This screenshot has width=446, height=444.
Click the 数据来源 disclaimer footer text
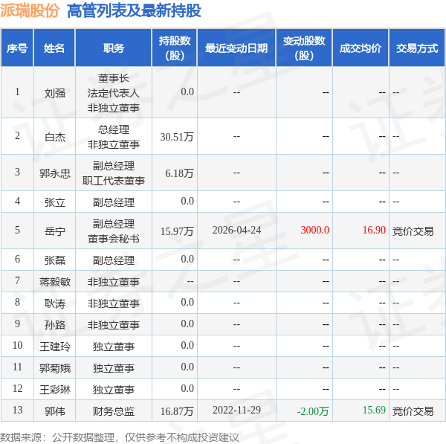click(119, 437)
